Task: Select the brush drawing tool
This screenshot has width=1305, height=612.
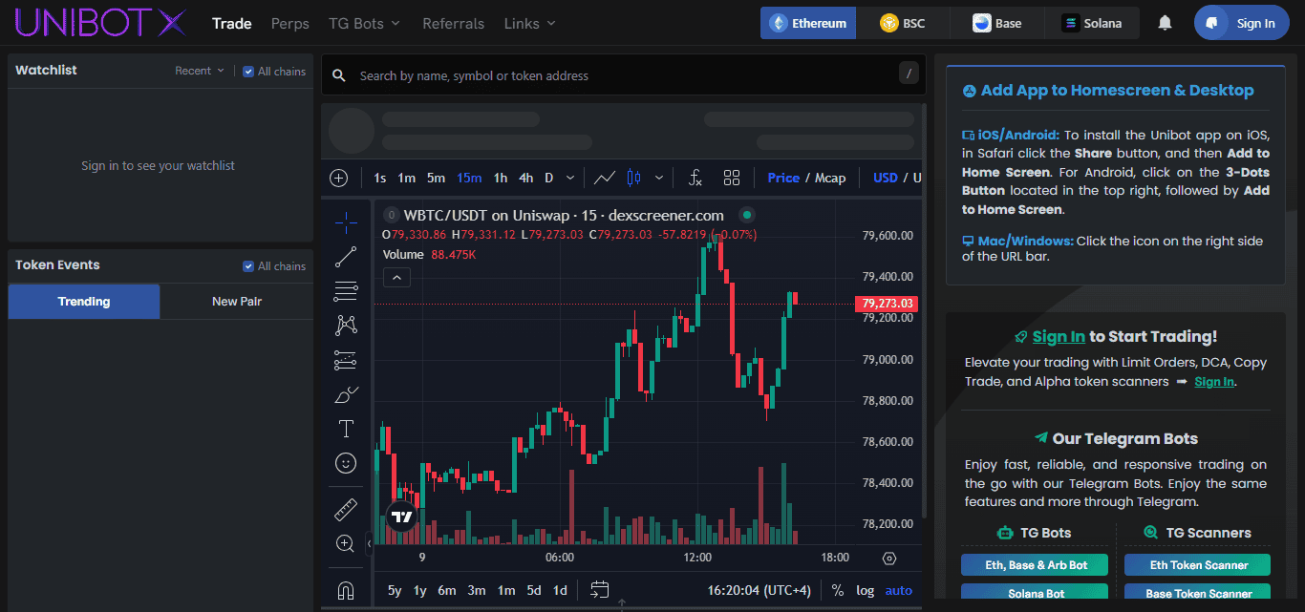Action: pyautogui.click(x=346, y=394)
